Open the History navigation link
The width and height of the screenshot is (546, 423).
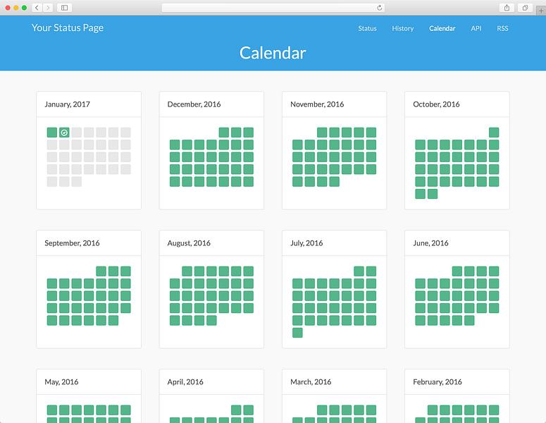(402, 29)
